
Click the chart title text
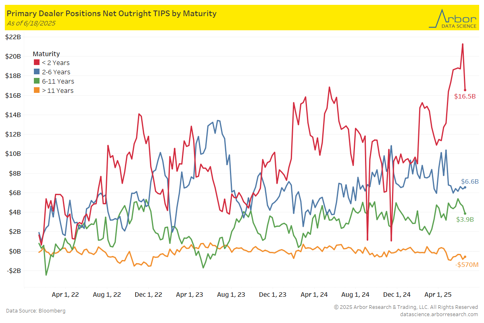[x=112, y=13]
